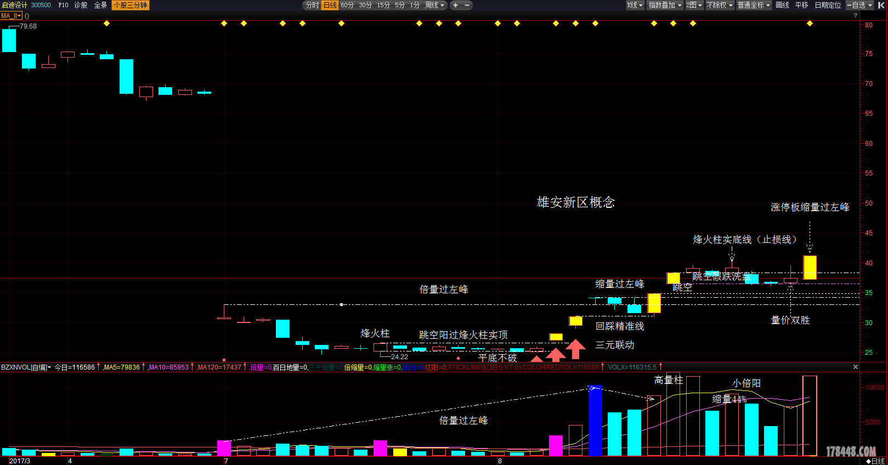Switch to the 1分 period
This screenshot has height=465, width=888.
(x=415, y=5)
